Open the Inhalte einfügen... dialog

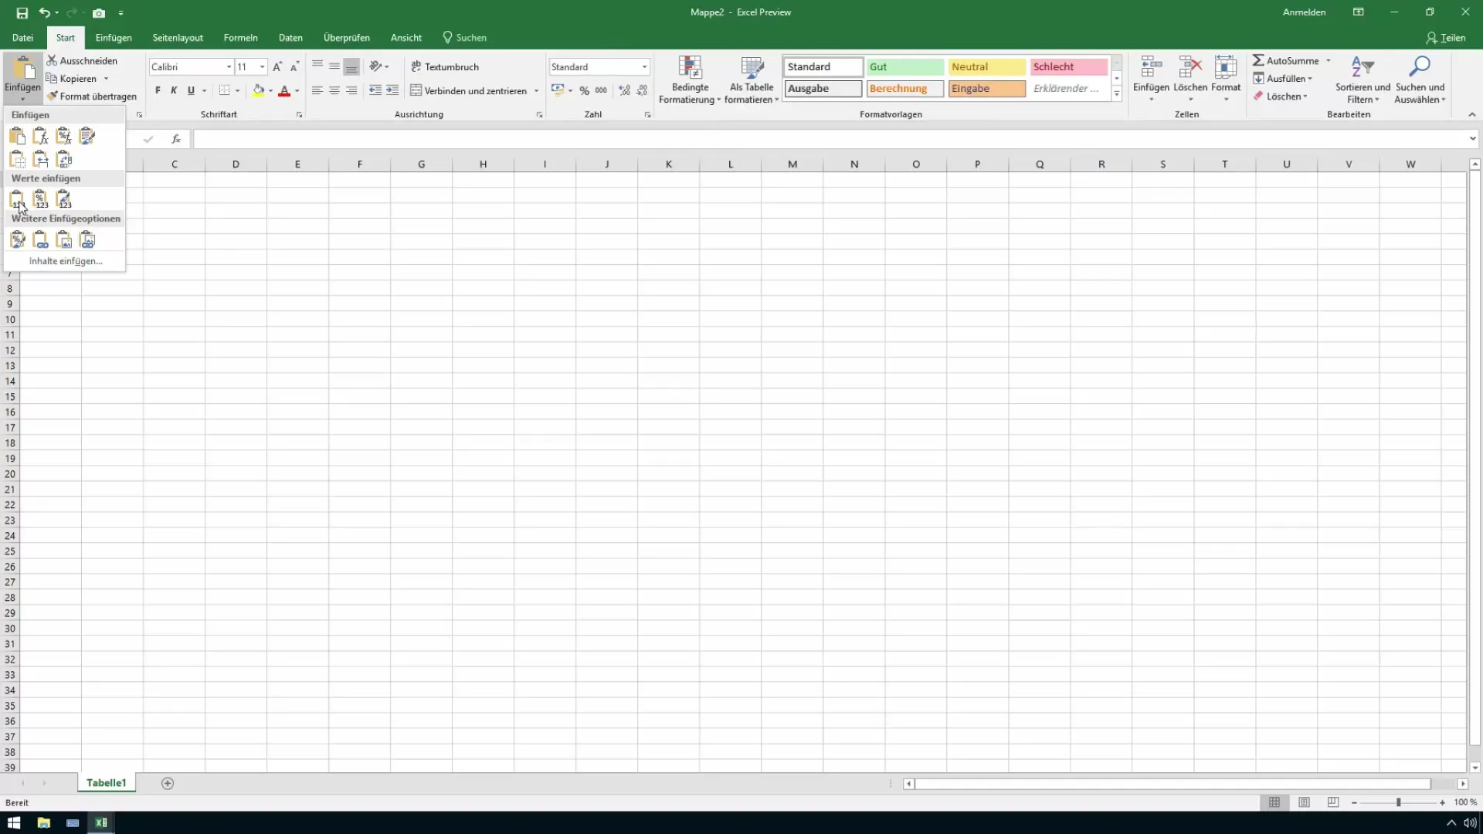coord(66,261)
